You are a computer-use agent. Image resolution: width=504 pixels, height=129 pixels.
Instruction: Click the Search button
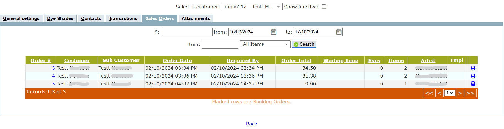point(304,44)
